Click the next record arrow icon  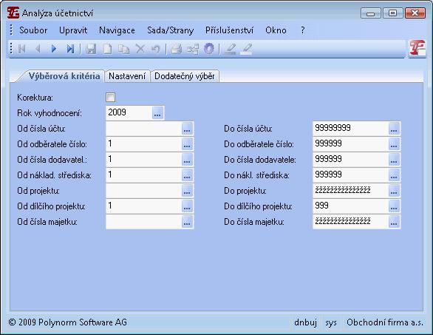pos(54,49)
